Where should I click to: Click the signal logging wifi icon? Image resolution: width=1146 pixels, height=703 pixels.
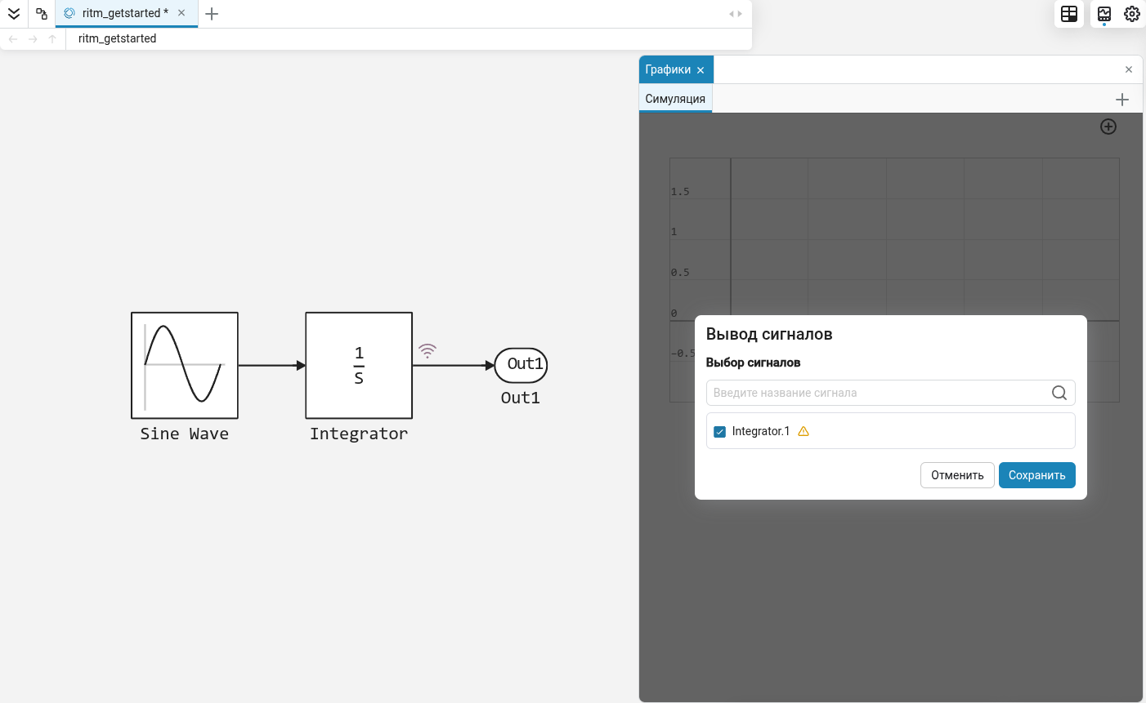point(428,351)
